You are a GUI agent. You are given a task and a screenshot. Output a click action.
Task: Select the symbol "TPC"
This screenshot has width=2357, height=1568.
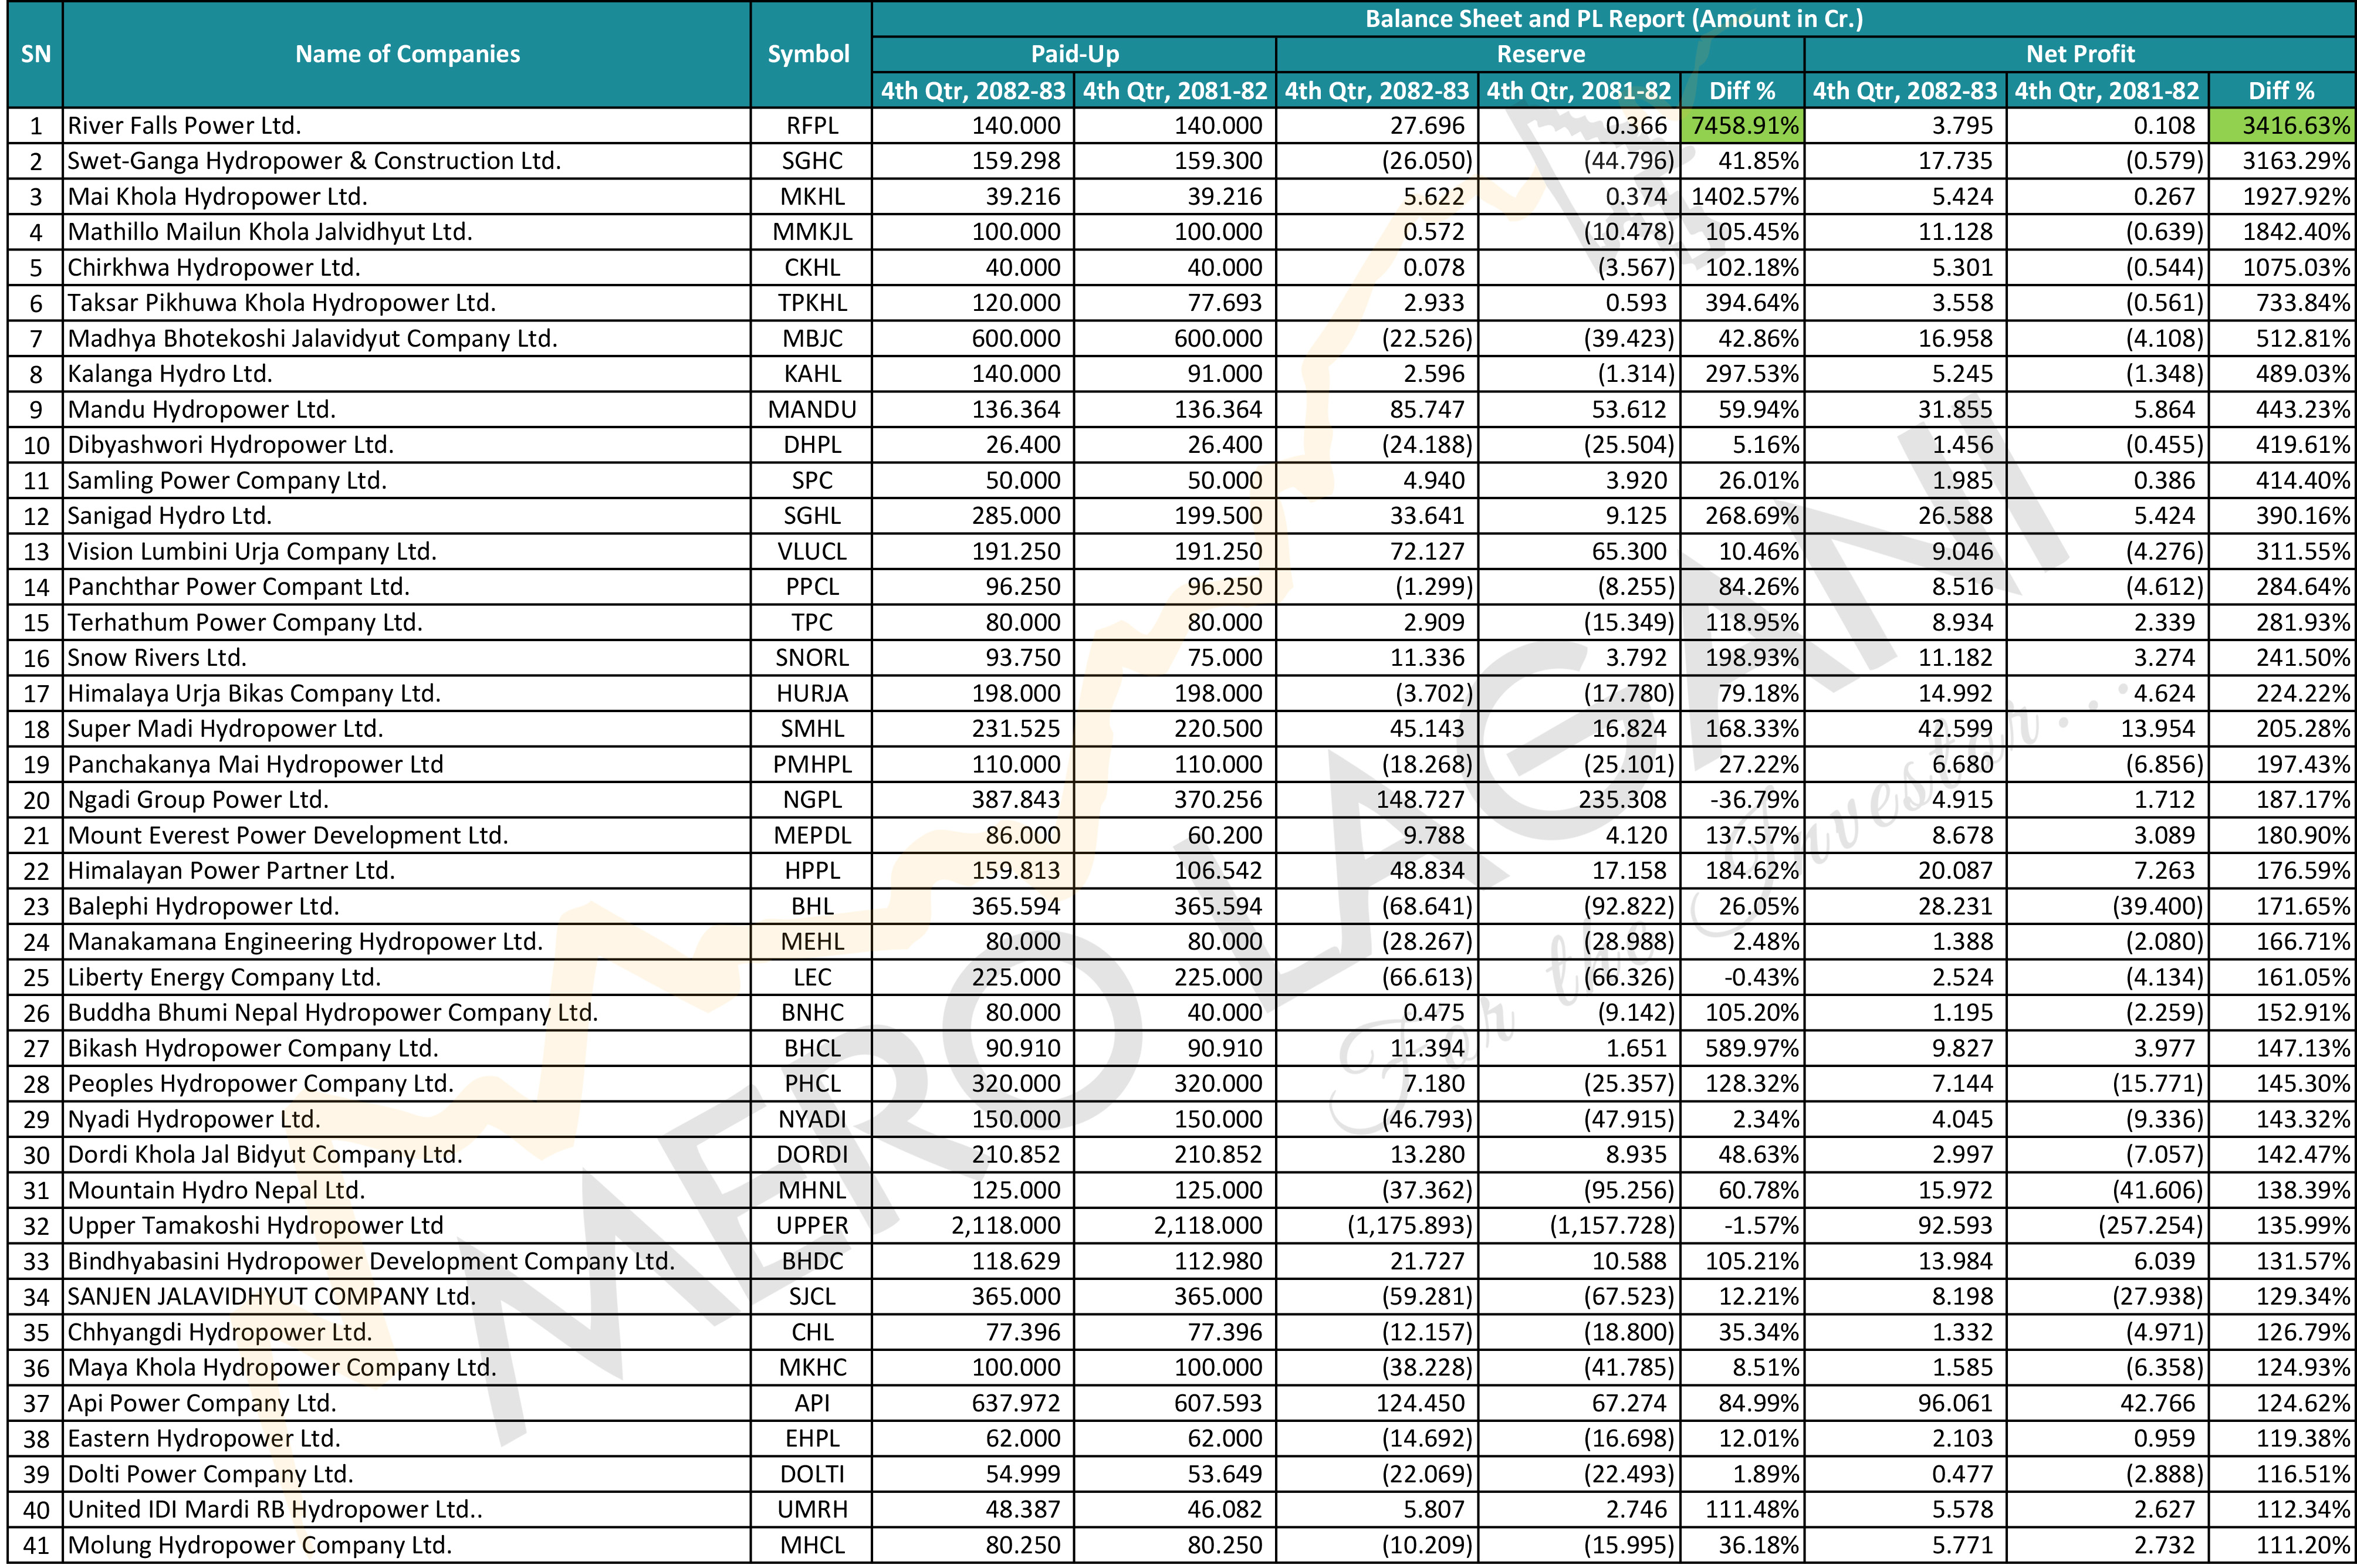point(812,623)
